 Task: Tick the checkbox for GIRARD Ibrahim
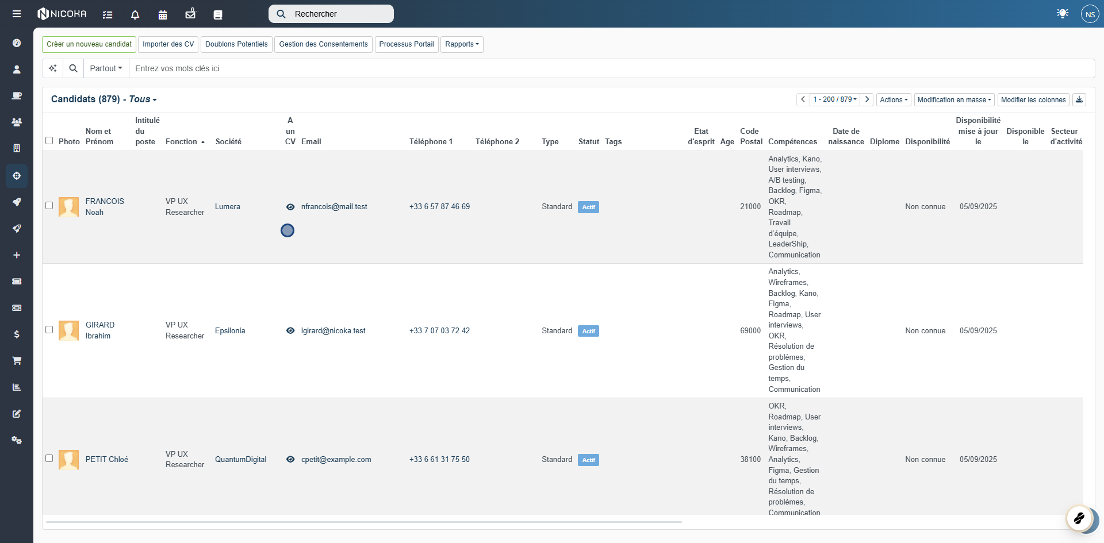click(x=49, y=330)
